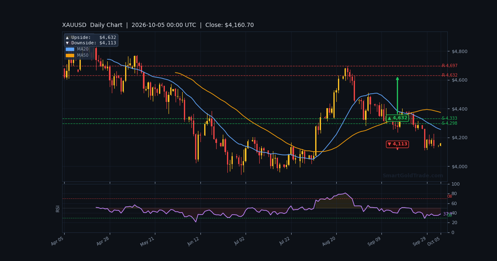
Task: Click the support label 'S 4,298'
Action: pos(449,123)
